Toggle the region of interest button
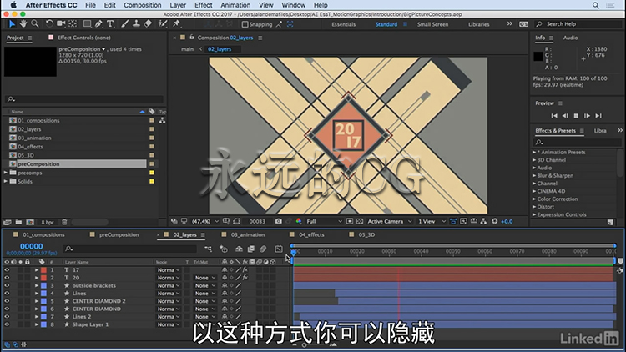626x352 pixels. point(350,221)
